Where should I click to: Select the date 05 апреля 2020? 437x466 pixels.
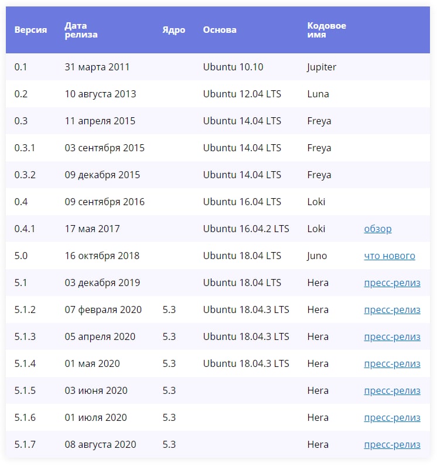click(x=100, y=336)
